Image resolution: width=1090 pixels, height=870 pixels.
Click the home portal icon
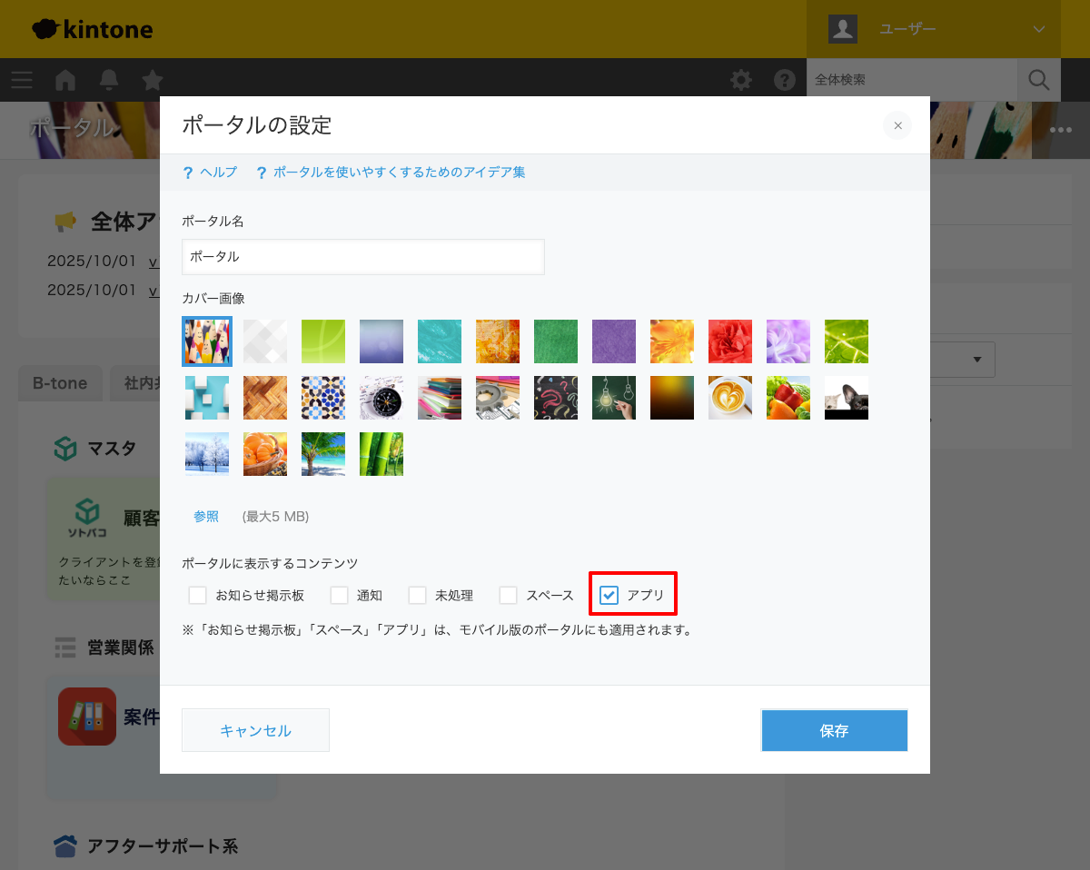point(65,80)
